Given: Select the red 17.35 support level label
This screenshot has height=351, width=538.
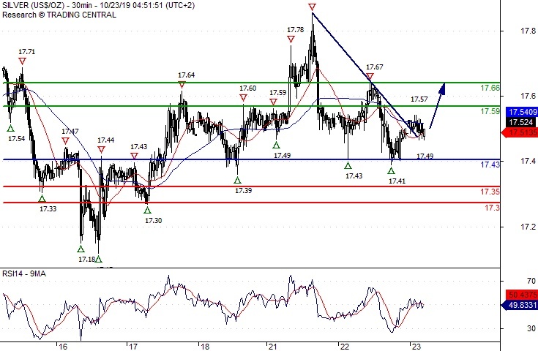Looking at the screenshot, I should point(490,192).
